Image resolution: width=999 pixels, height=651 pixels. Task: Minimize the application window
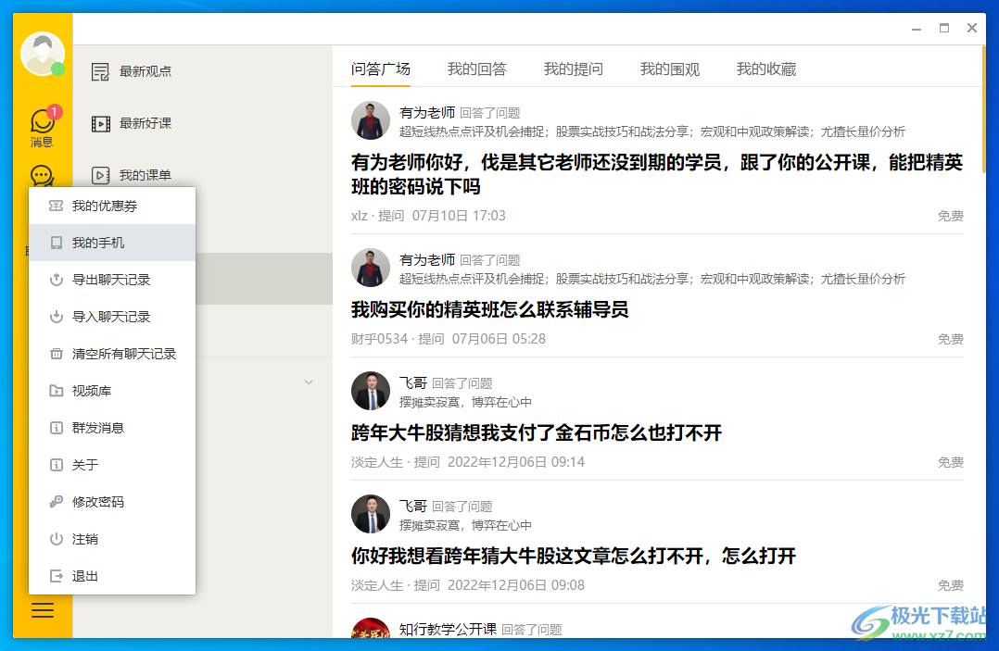tap(917, 29)
